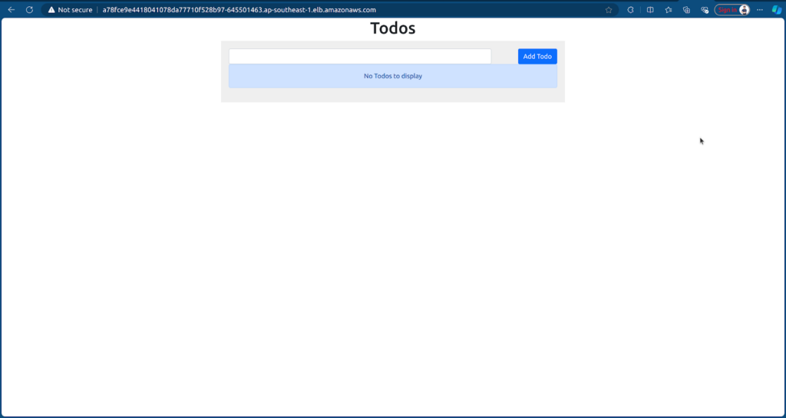Toggle the Split screen icon

pyautogui.click(x=650, y=10)
